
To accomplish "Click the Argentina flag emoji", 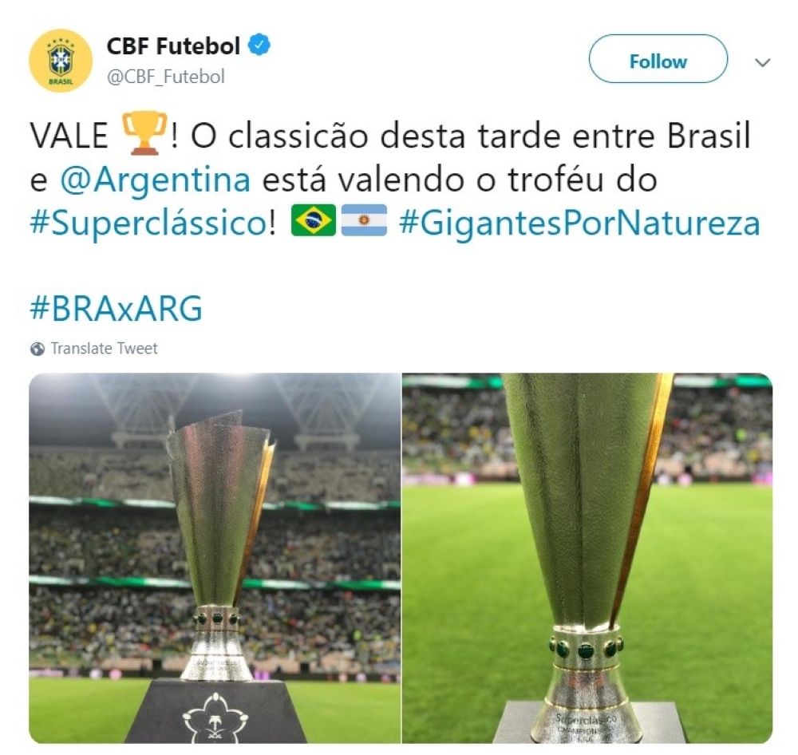I will click(364, 220).
